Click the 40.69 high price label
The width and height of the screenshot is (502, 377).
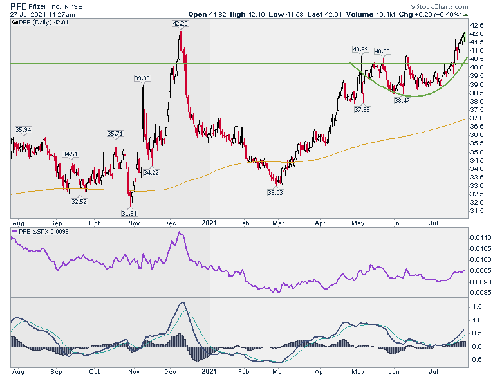[360, 50]
